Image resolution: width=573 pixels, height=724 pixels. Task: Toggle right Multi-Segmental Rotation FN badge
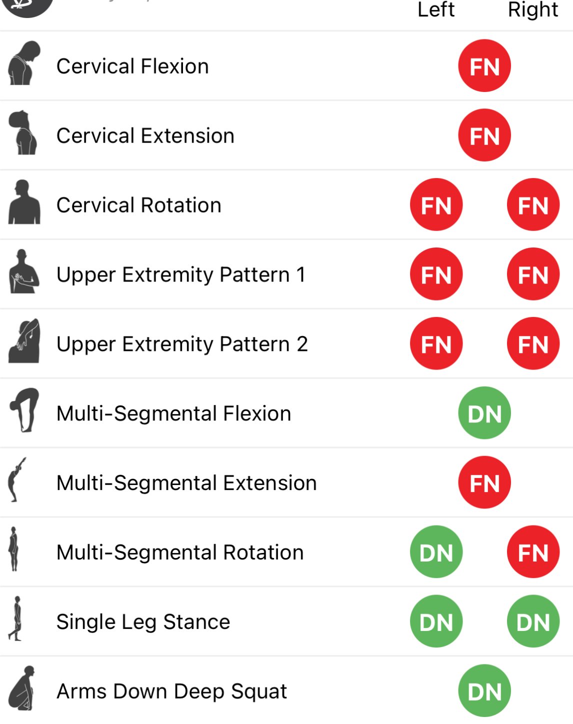(x=533, y=552)
